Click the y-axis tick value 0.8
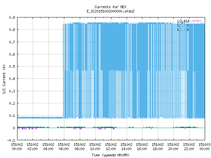 pyautogui.click(x=12, y=30)
